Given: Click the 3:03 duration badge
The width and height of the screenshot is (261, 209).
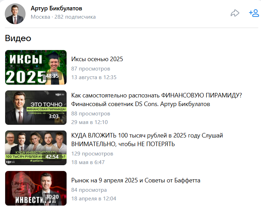Looking at the screenshot, I should point(53,116).
